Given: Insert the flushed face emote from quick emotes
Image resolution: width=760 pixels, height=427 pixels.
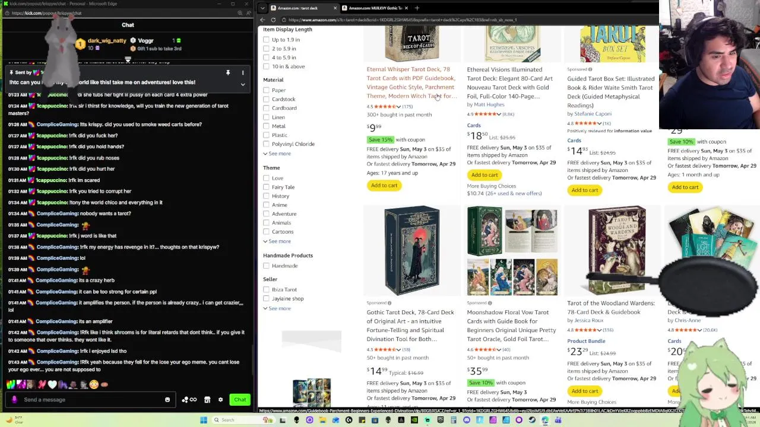Looking at the screenshot, I should 94,385.
